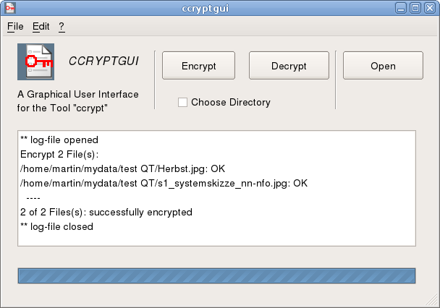Minimize the ccryptgui window

coord(401,8)
